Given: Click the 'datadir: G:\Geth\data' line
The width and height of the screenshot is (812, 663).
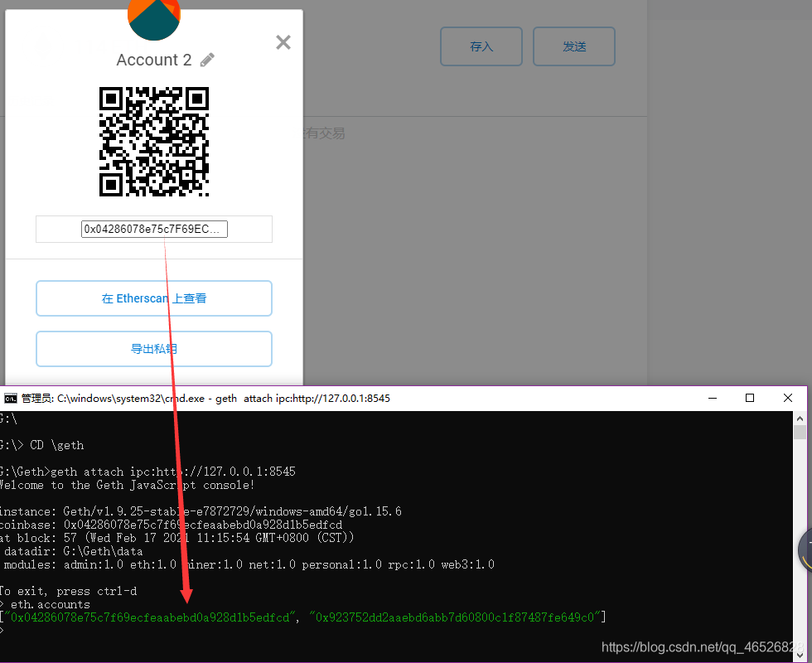Looking at the screenshot, I should click(x=73, y=551).
